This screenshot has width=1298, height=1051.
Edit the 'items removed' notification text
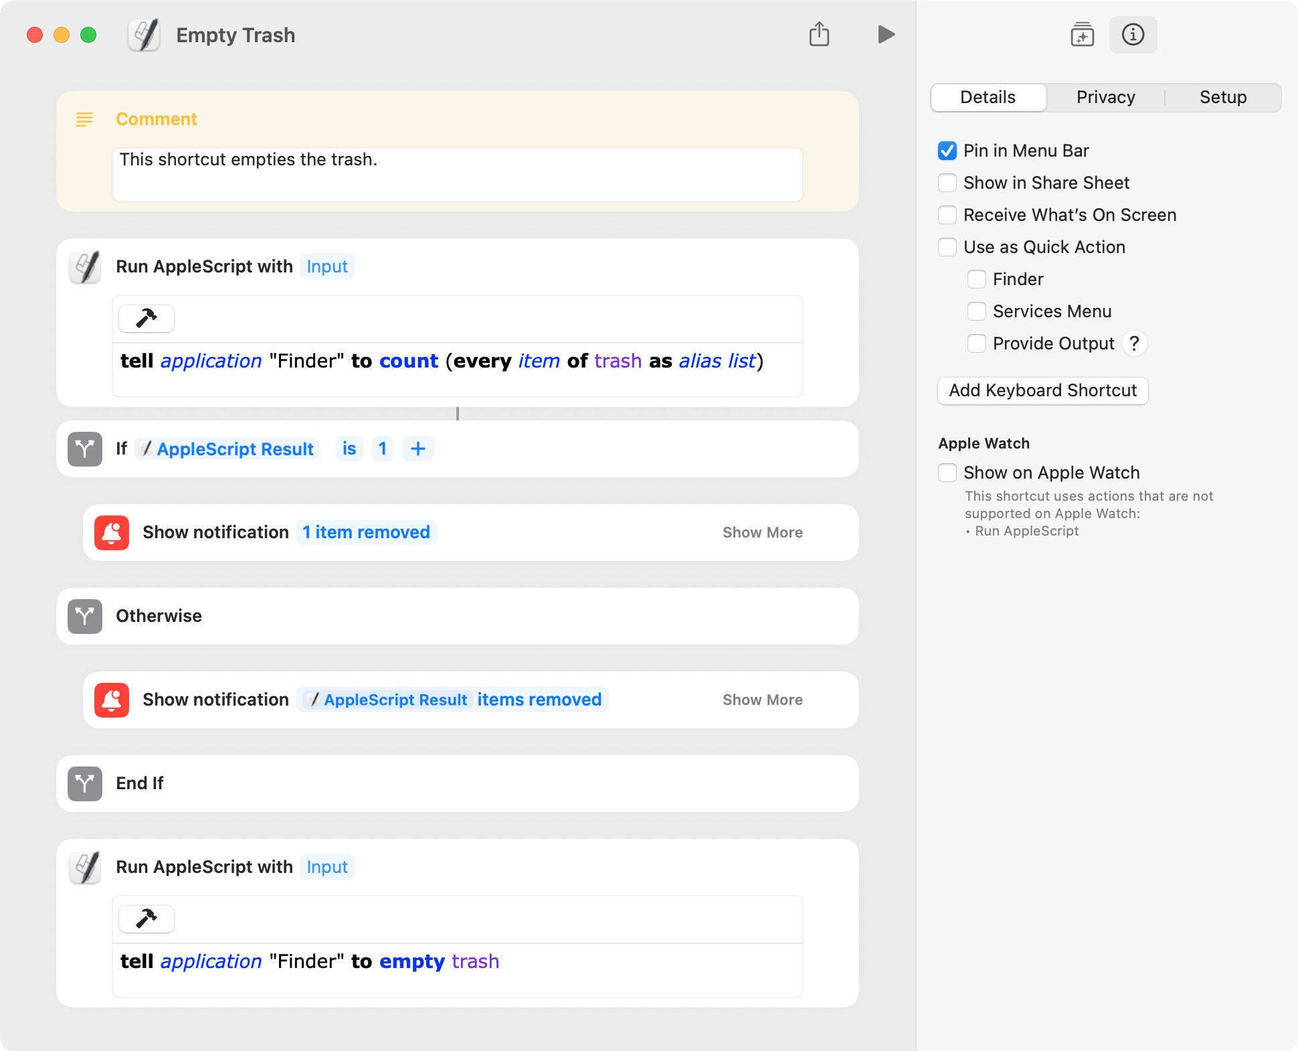(x=539, y=700)
